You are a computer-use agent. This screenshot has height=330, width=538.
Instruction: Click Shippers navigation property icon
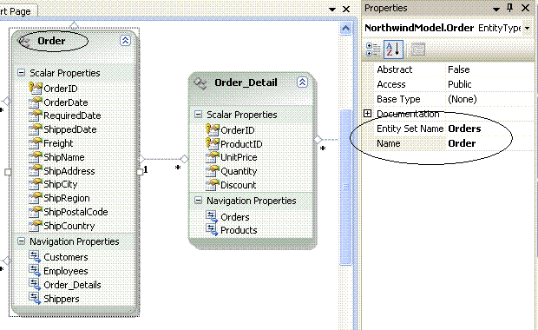point(35,298)
